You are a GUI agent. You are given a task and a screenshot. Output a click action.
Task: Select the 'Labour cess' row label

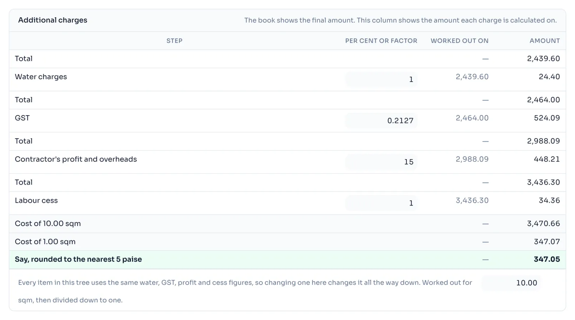[36, 200]
